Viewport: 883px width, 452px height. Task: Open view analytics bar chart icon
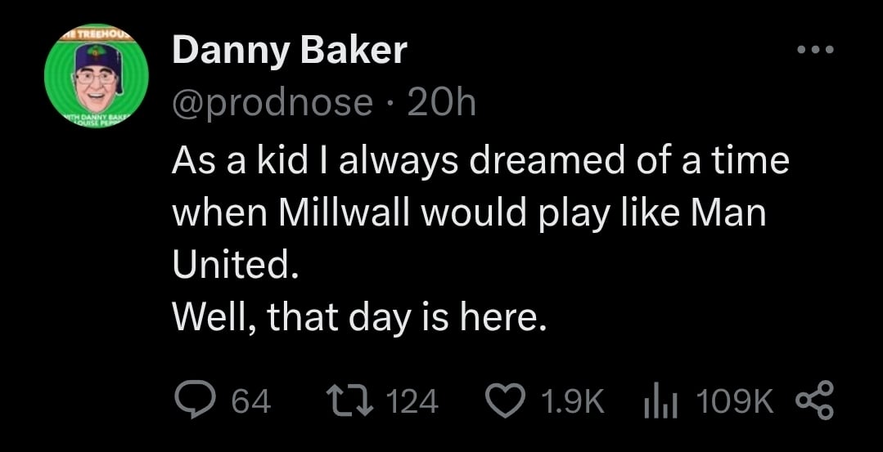pyautogui.click(x=659, y=401)
